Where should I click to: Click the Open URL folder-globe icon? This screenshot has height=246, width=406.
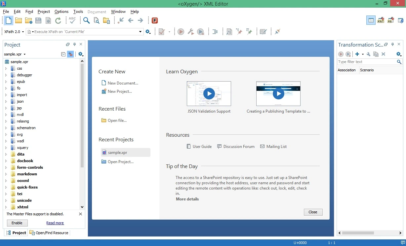pos(28,20)
